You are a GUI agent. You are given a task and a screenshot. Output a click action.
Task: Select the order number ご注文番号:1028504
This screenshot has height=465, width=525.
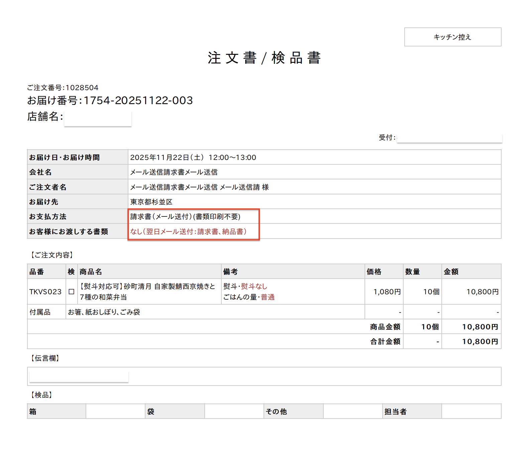click(x=63, y=88)
